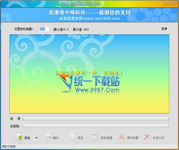Click the 设置目标音量 label
This screenshot has height=150, width=179.
tap(24, 29)
